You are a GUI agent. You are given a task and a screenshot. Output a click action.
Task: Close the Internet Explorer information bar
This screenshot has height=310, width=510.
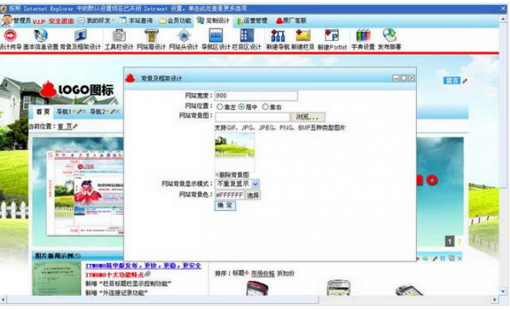click(503, 9)
